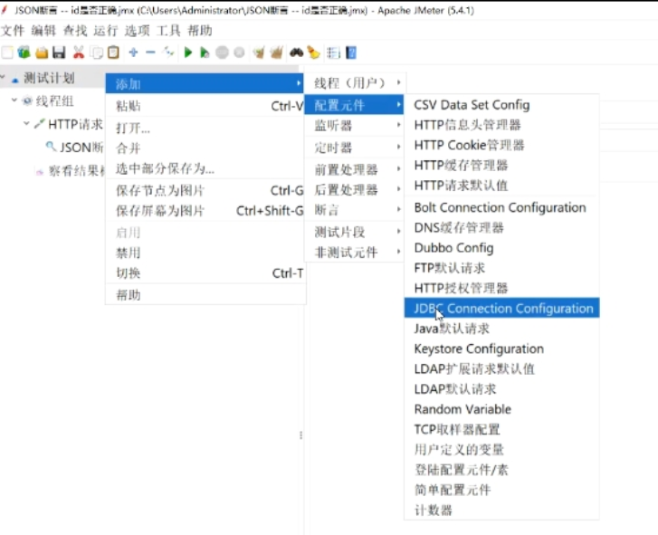Choose 帮助 in context menu
This screenshot has height=535, width=658.
pyautogui.click(x=205, y=295)
